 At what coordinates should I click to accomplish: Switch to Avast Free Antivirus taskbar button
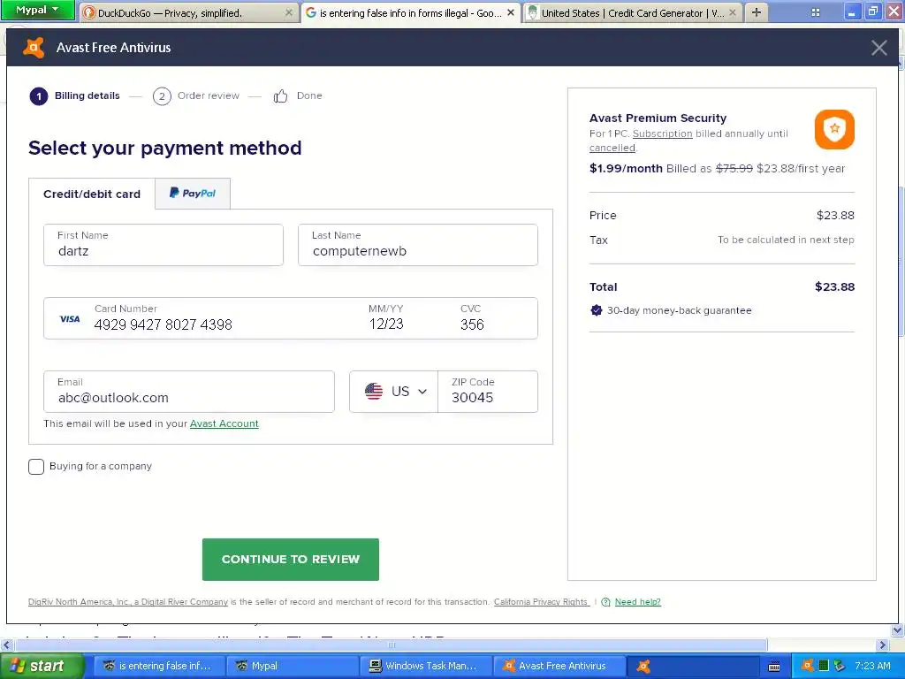559,666
